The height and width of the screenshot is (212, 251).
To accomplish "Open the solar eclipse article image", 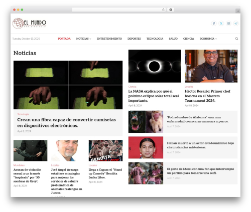I will (155, 66).
